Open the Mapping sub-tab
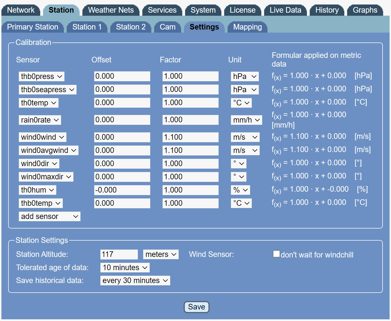This screenshot has height=321, width=391. coord(247,27)
